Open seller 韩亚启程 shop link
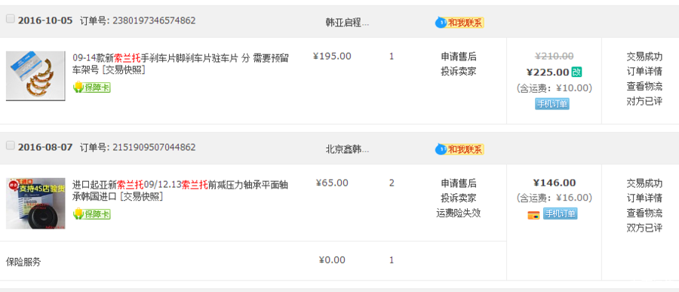This screenshot has height=292, width=679. point(347,23)
